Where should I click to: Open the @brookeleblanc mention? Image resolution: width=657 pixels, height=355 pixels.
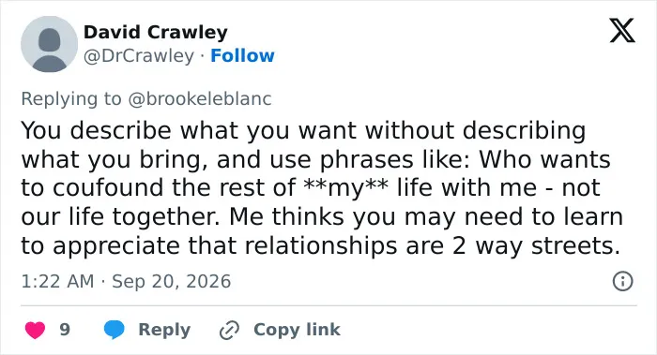click(x=199, y=99)
